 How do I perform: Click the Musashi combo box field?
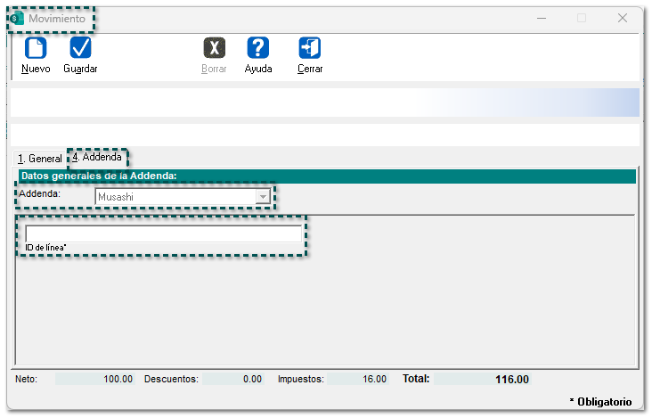(175, 196)
